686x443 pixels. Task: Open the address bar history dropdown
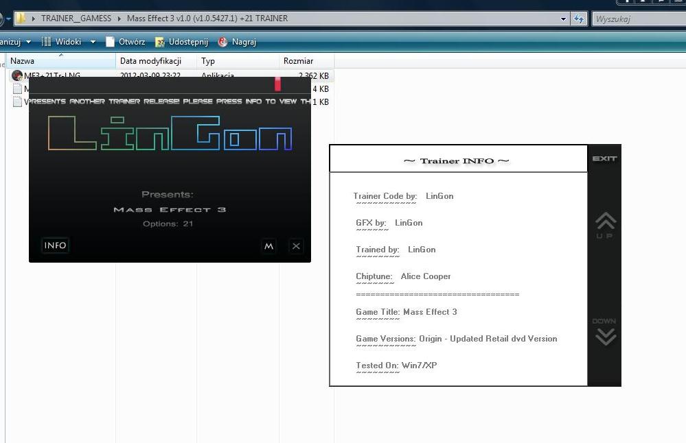[x=563, y=19]
